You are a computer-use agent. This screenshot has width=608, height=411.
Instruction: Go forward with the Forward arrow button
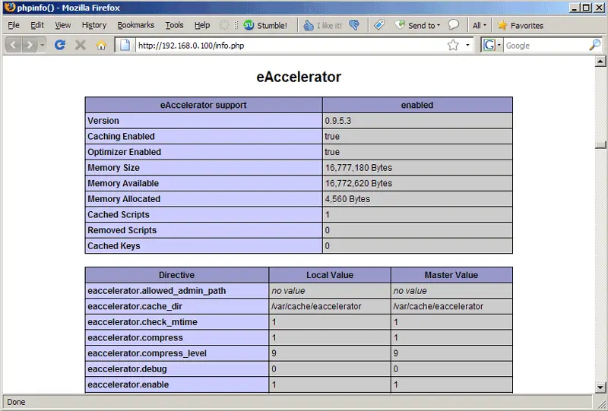[x=29, y=45]
